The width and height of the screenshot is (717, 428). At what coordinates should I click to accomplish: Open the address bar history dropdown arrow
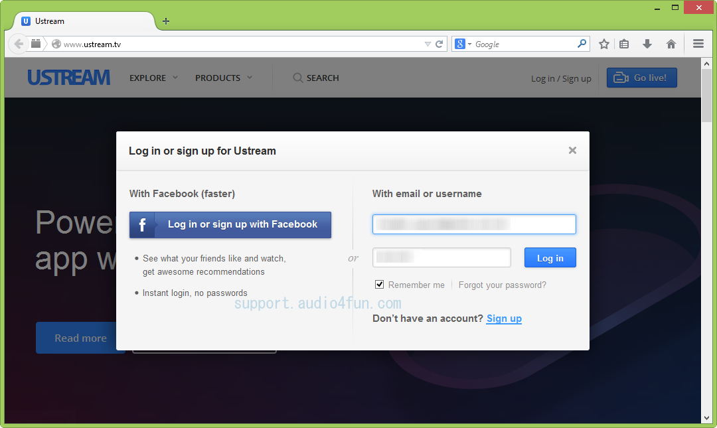coord(428,44)
